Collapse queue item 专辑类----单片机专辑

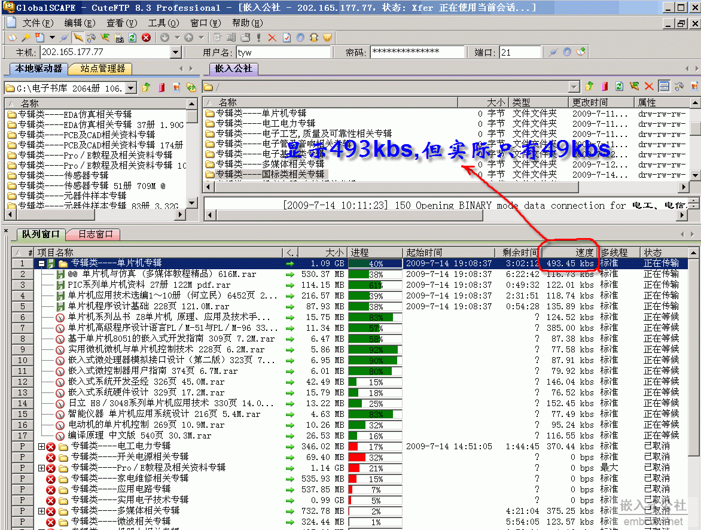click(41, 263)
